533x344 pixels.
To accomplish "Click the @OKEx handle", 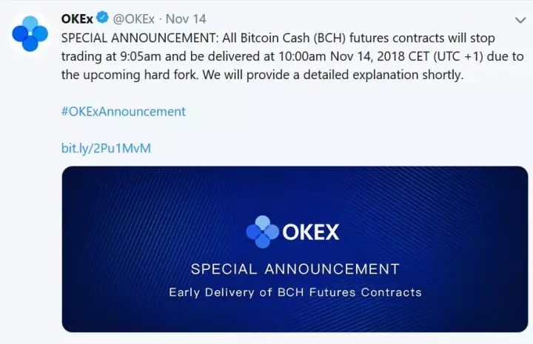I will (133, 18).
